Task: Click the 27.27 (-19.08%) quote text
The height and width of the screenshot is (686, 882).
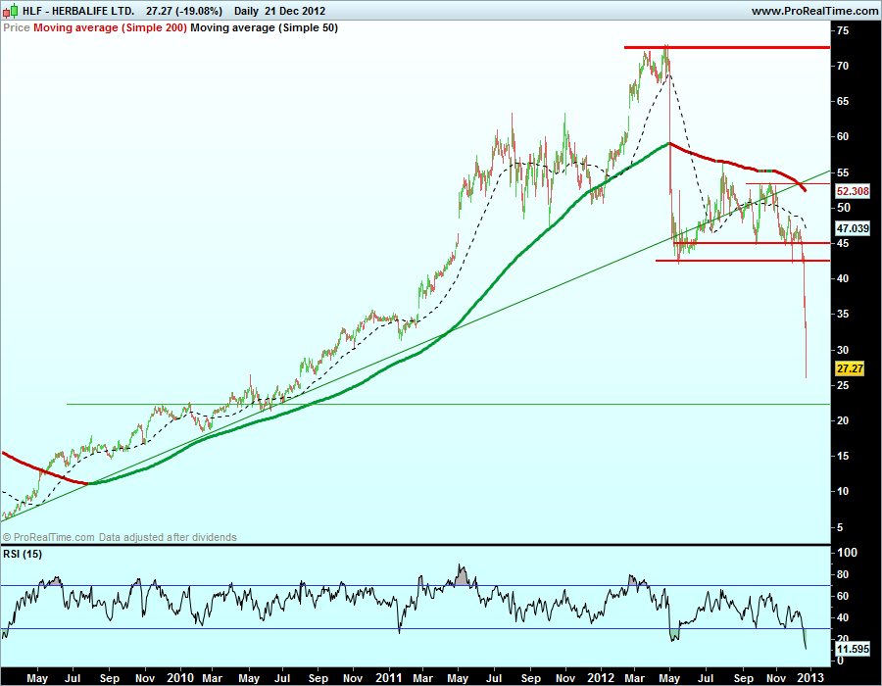Action: coord(184,11)
